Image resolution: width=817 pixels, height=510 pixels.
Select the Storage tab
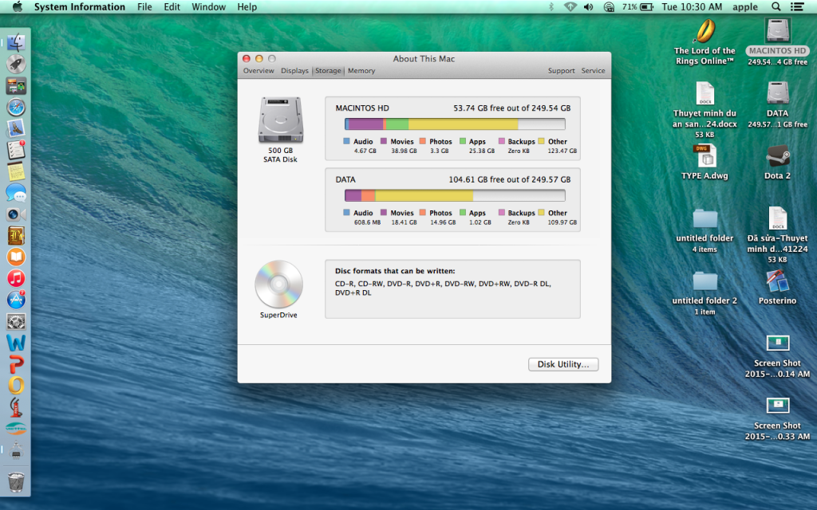(328, 71)
